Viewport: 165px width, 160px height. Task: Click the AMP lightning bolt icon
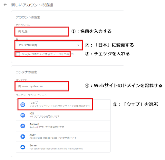[23, 136]
